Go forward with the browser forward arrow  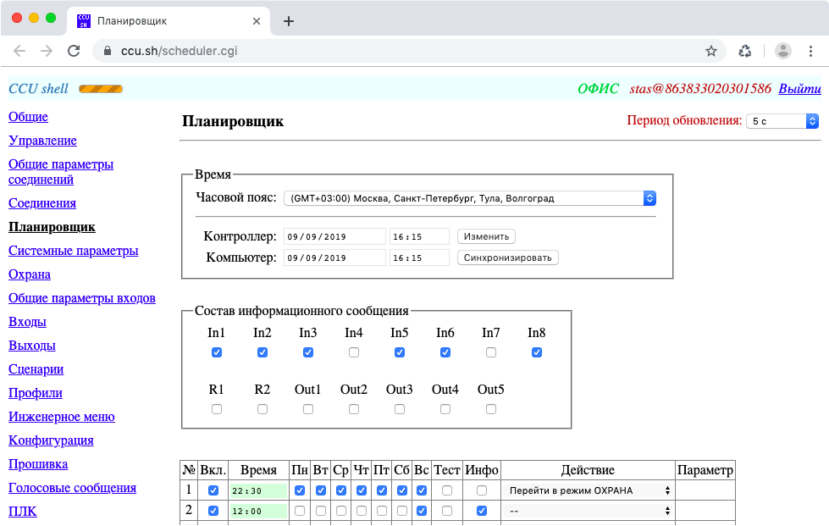coord(47,51)
